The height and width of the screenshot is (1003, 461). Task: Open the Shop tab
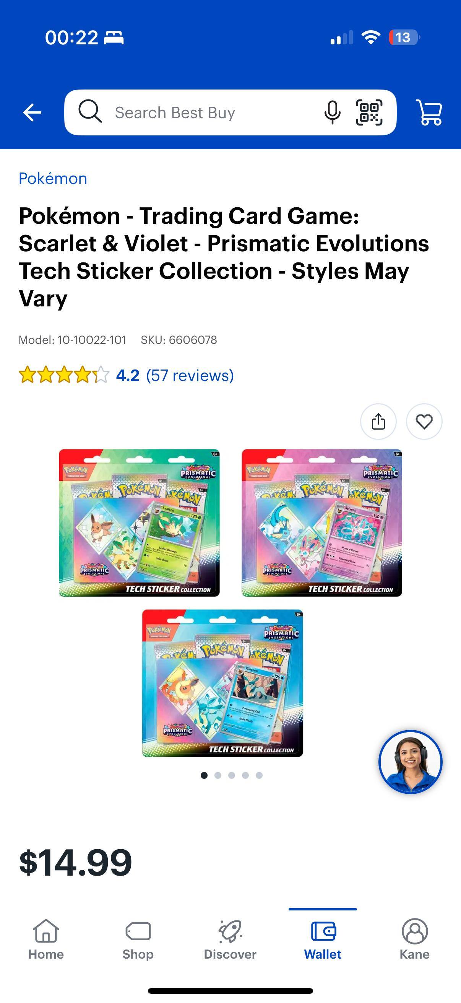pos(138,939)
